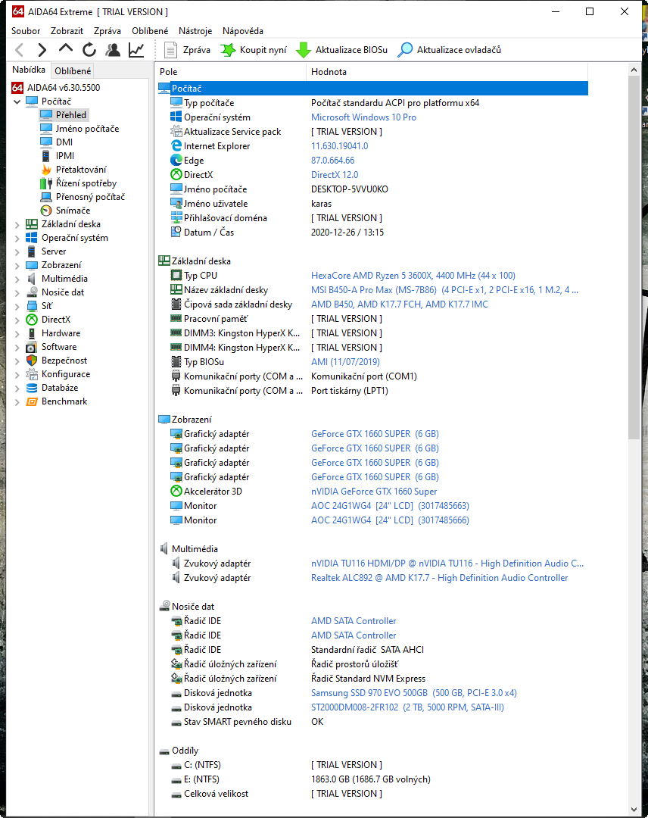Image resolution: width=648 pixels, height=818 pixels.
Task: Open Aktualizace ovladačů from the toolbar
Action: (x=449, y=50)
